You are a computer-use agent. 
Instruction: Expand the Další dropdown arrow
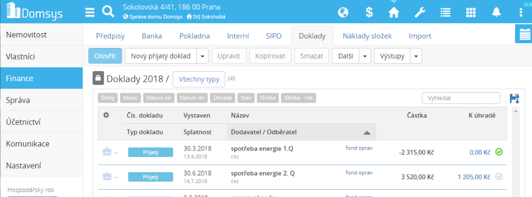coord(365,56)
